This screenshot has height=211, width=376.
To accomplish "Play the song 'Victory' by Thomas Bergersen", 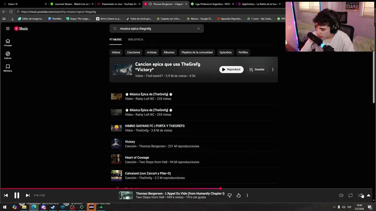I will 194,144.
